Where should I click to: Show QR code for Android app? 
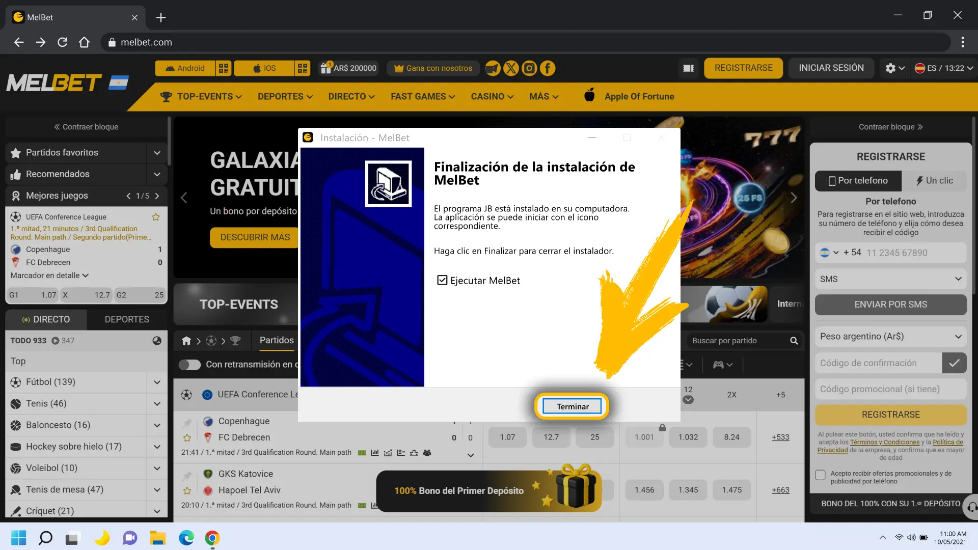click(223, 68)
